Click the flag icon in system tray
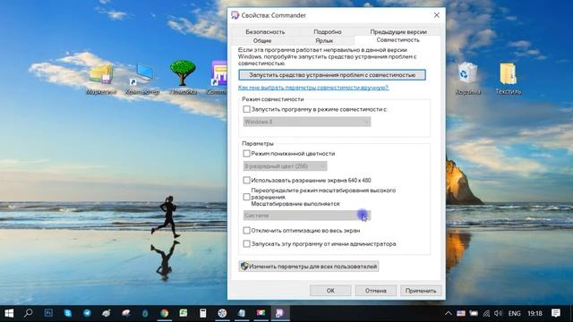Viewport: 573px width, 322px height. tap(461, 313)
